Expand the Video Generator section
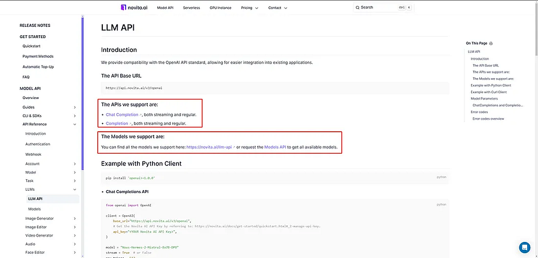 click(x=51, y=235)
